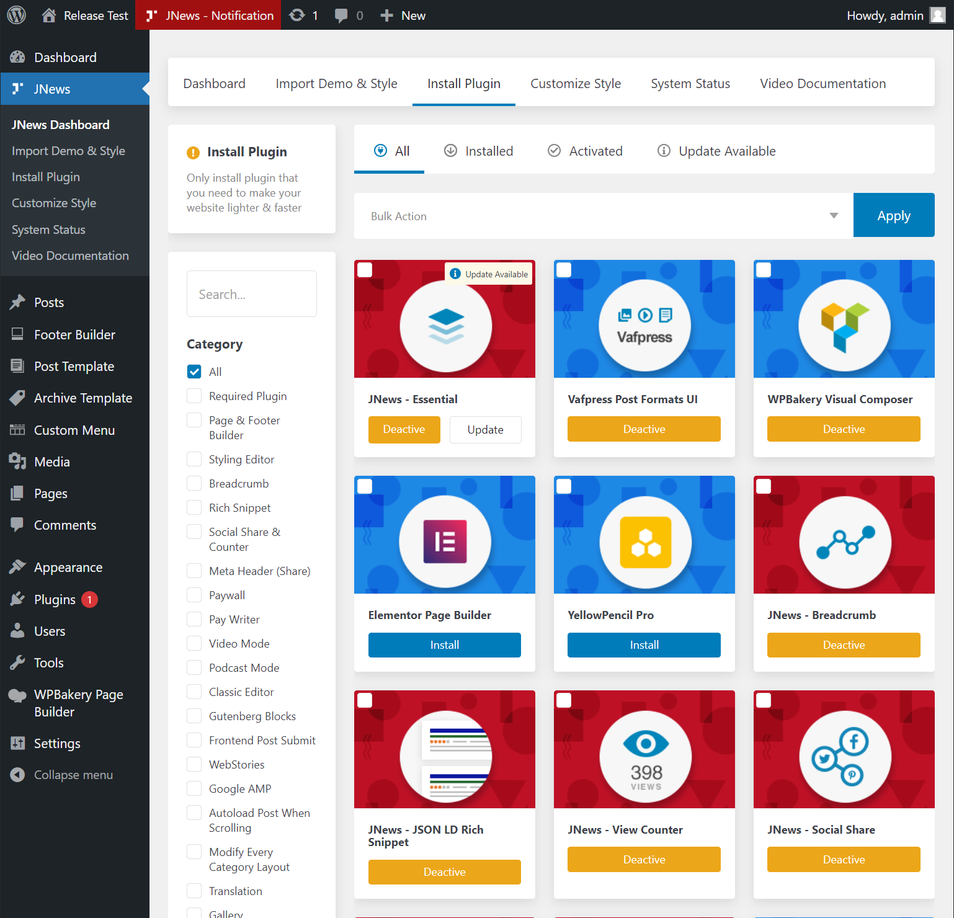Expand the New content menu in admin bar

coord(403,16)
